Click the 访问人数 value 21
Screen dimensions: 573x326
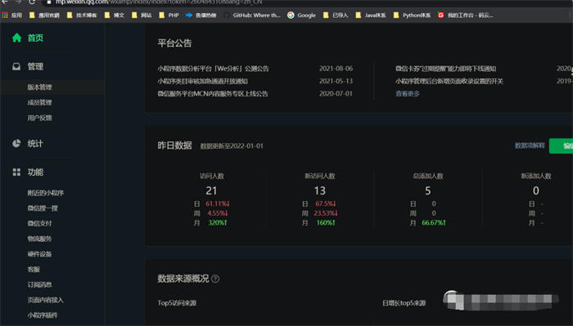click(211, 190)
